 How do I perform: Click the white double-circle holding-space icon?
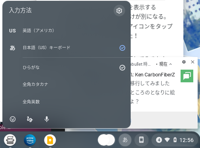click(x=107, y=140)
